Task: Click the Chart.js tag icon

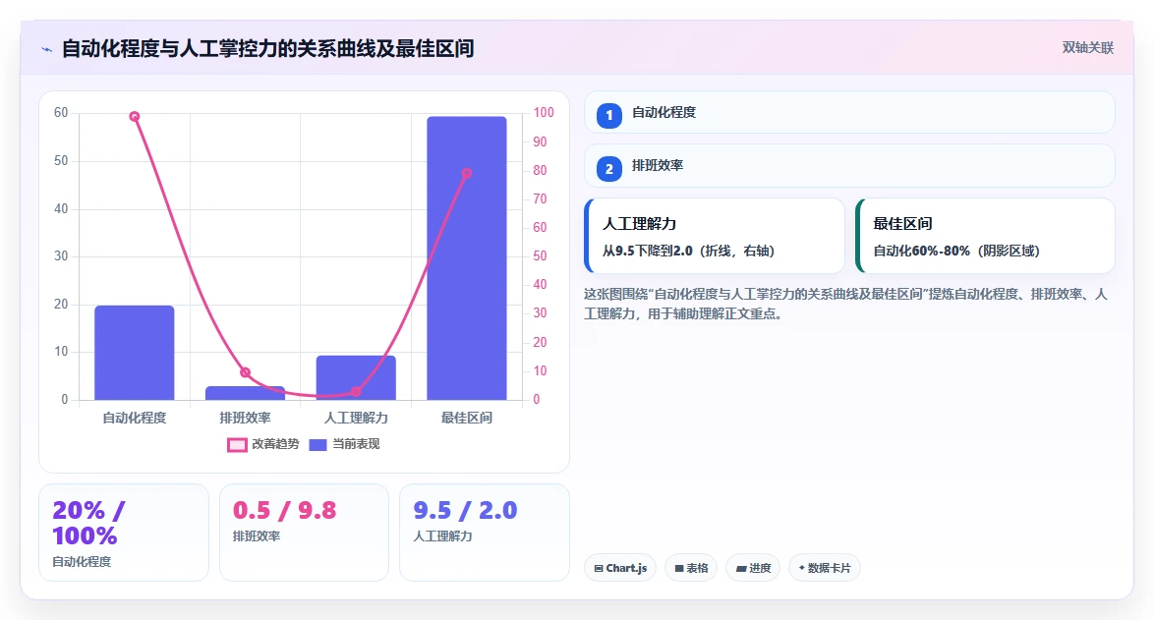Action: [x=599, y=569]
